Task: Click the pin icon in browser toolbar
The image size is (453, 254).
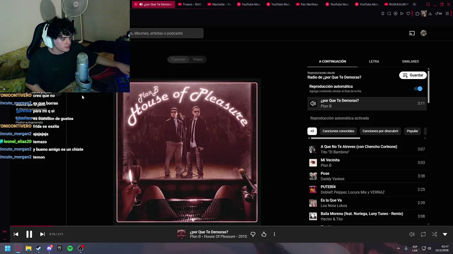Action: 383,14
